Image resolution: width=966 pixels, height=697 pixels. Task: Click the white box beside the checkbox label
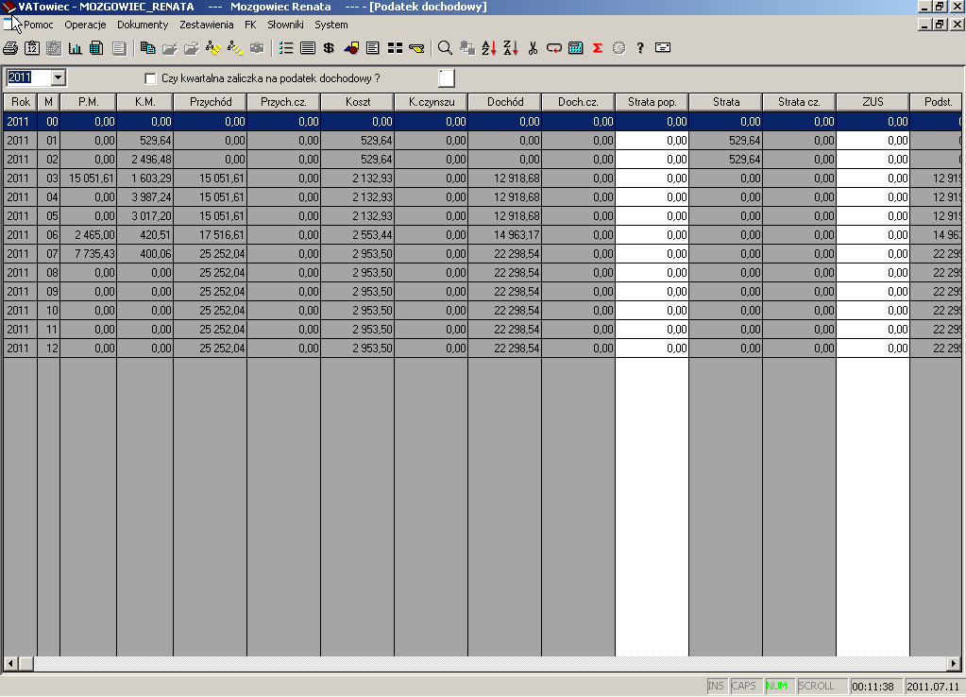[x=447, y=78]
